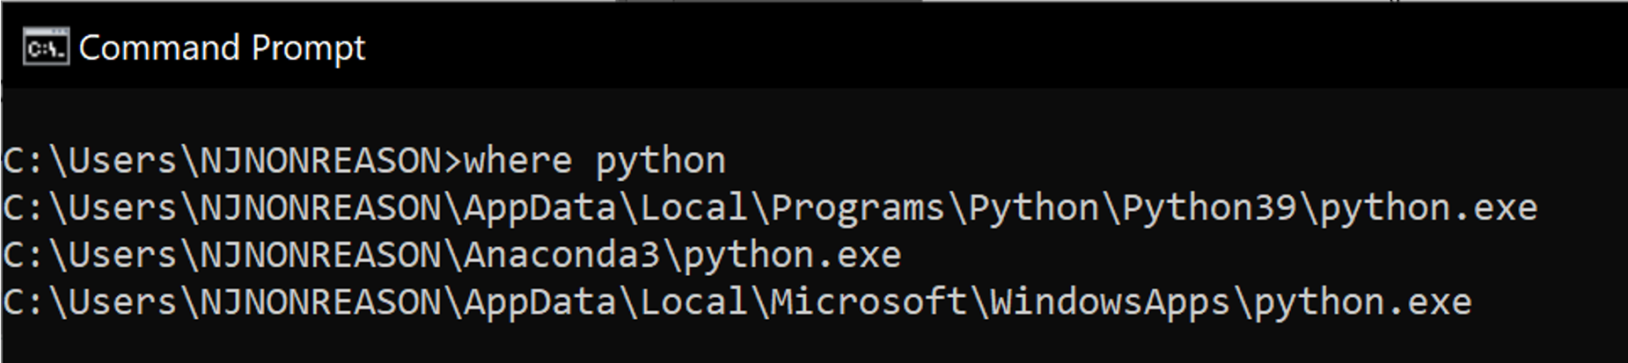Click "python.exe" ending the Anaconda3 path
Image resolution: width=1628 pixels, height=363 pixels.
click(791, 255)
